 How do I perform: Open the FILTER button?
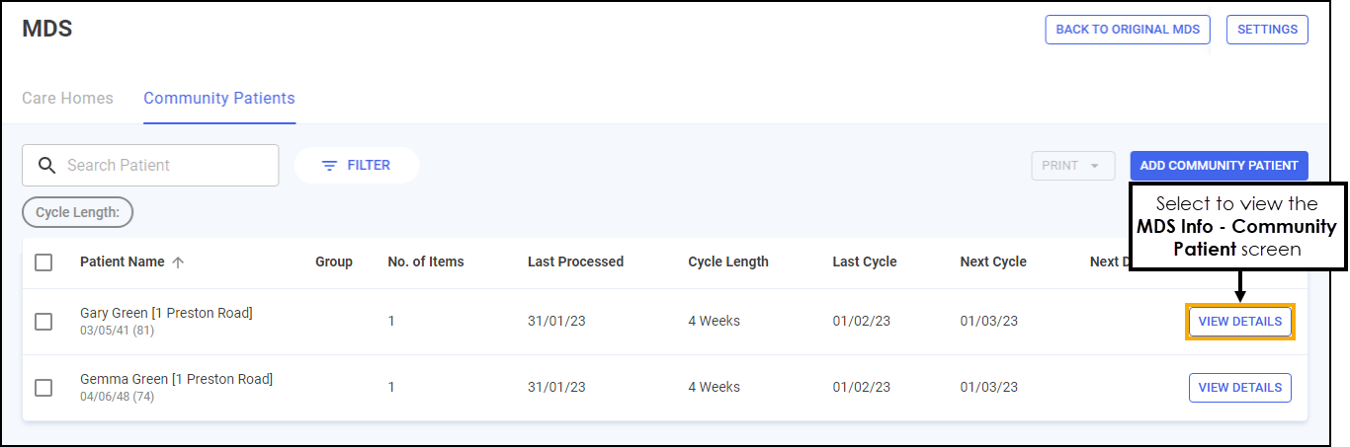pos(357,166)
